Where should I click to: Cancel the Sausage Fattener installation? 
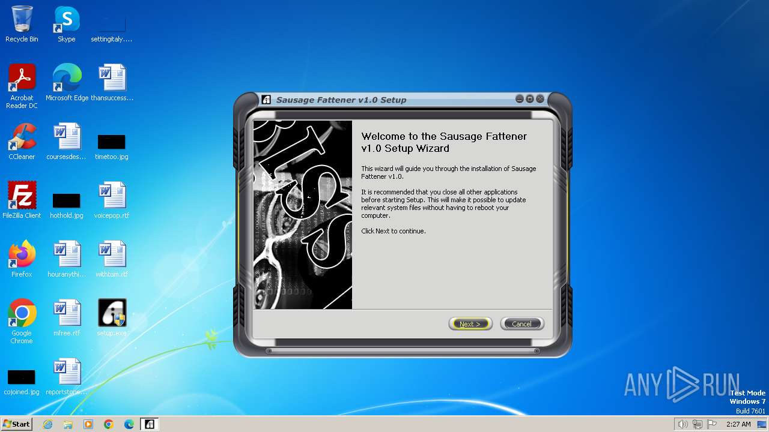point(521,324)
